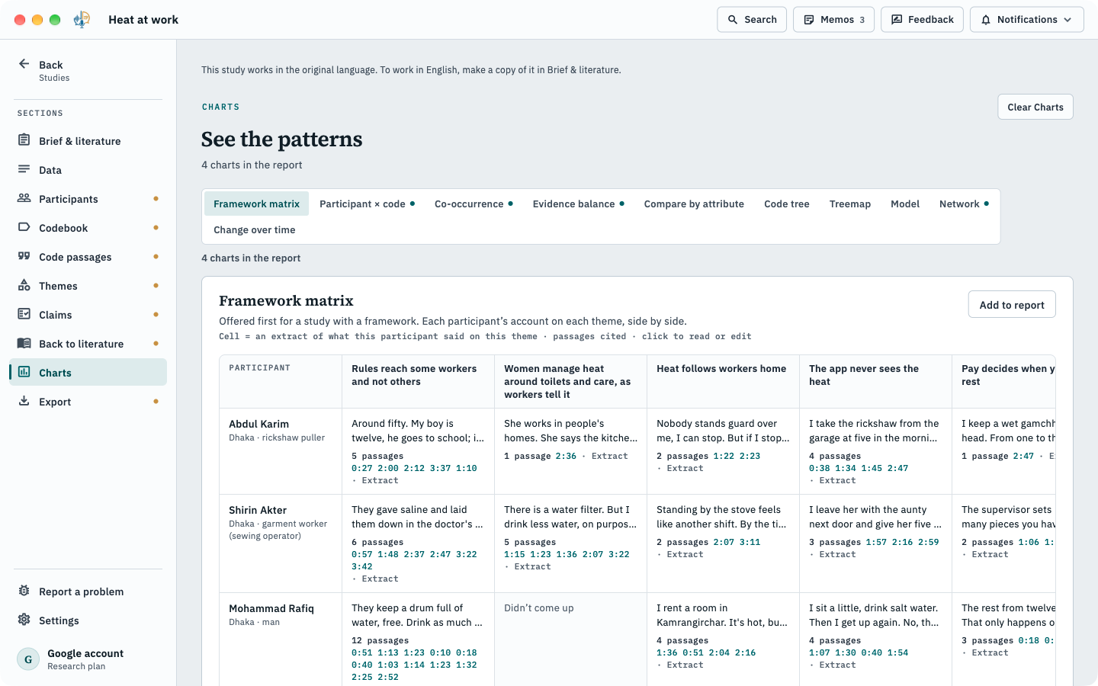This screenshot has width=1098, height=686.
Task: Expand the Notifications dropdown chevron
Action: [x=1067, y=20]
